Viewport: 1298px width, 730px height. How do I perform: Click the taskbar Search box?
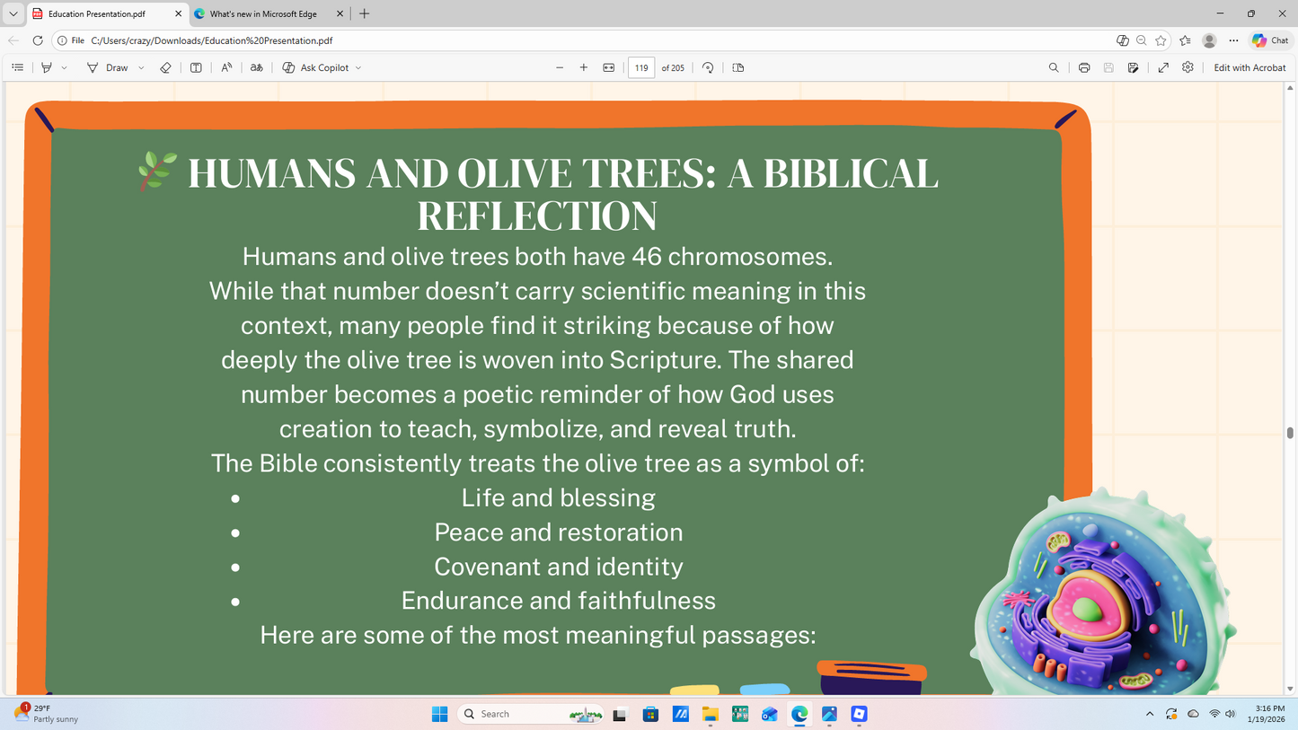pos(531,714)
